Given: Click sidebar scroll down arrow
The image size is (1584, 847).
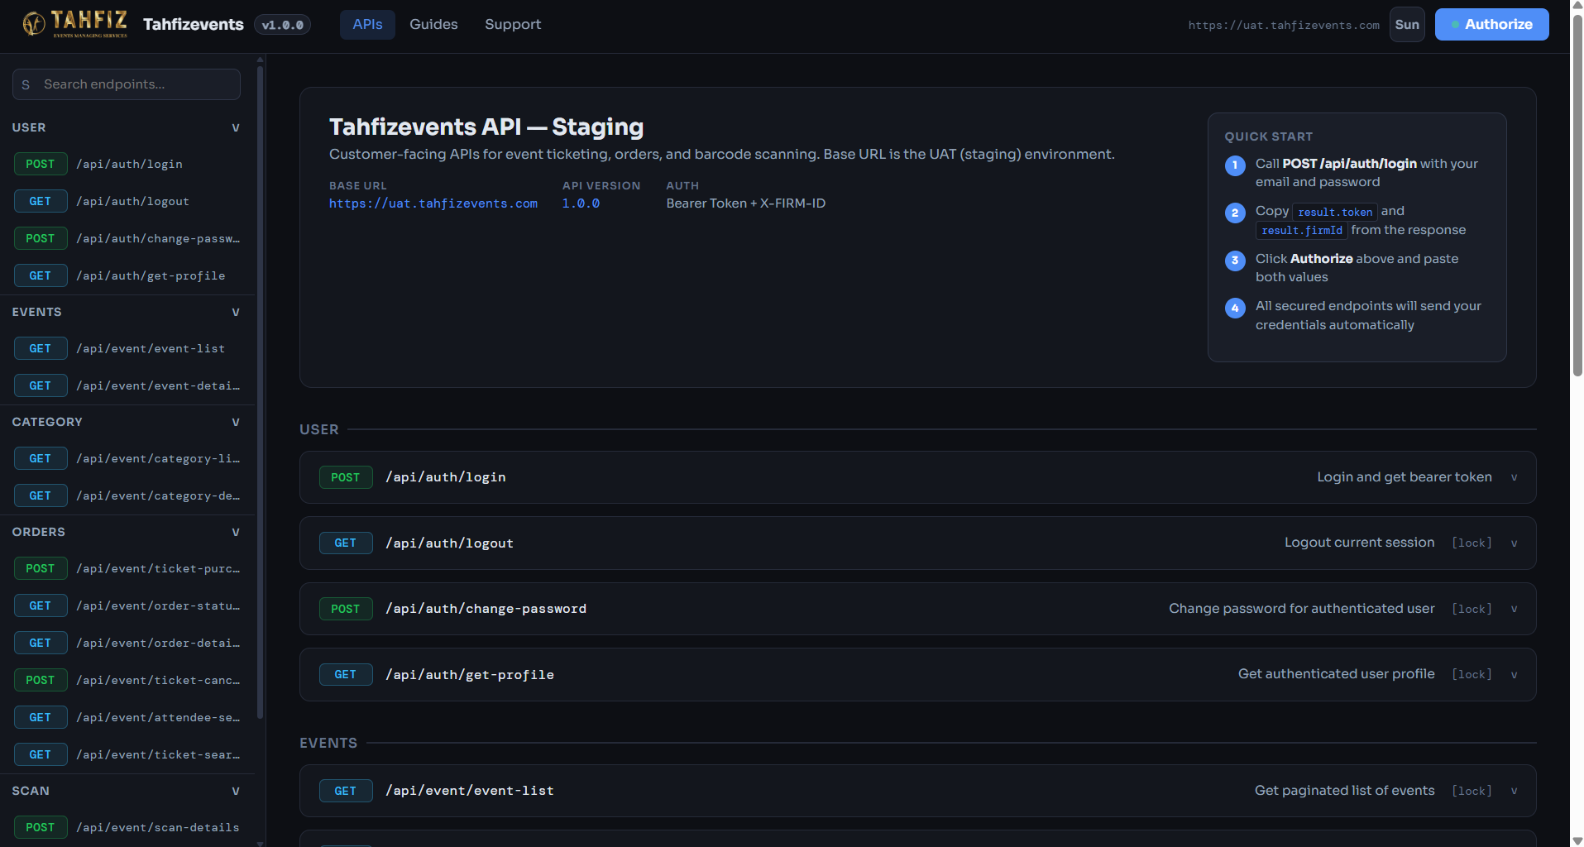Looking at the screenshot, I should coord(261,843).
